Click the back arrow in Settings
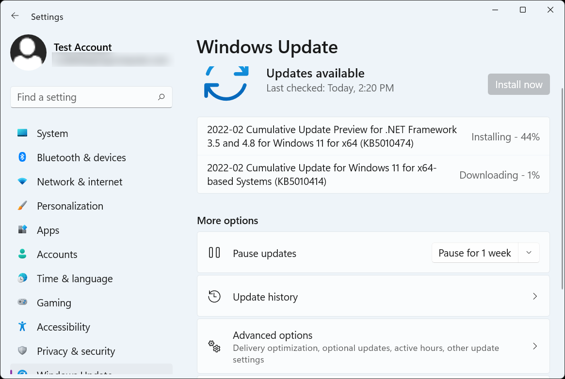Image resolution: width=565 pixels, height=379 pixels. 15,15
